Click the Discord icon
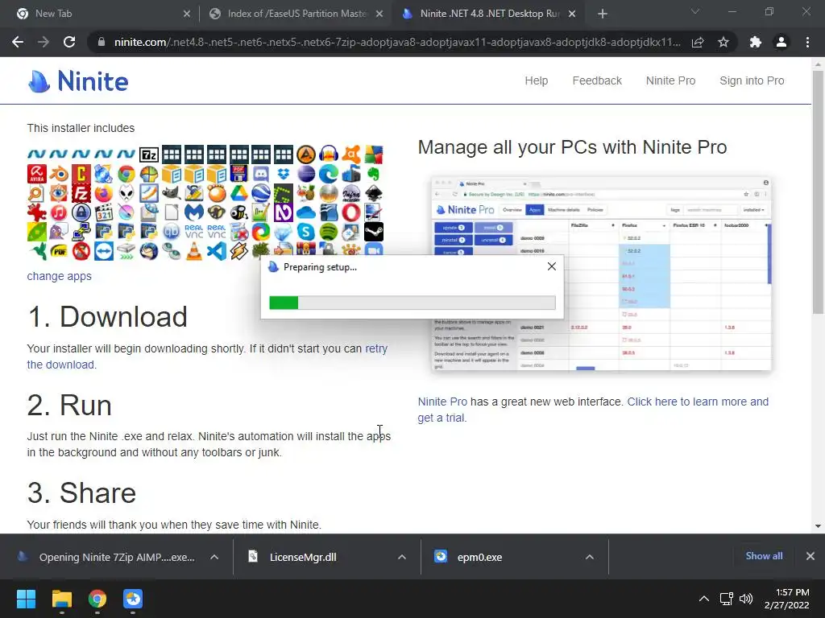The height and width of the screenshot is (618, 825). point(261,174)
